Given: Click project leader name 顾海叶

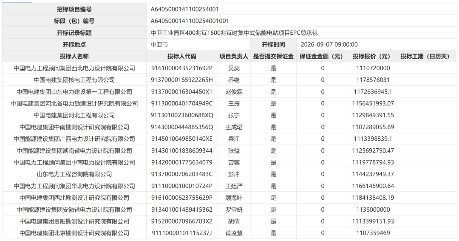Looking at the screenshot, I should (x=234, y=198).
